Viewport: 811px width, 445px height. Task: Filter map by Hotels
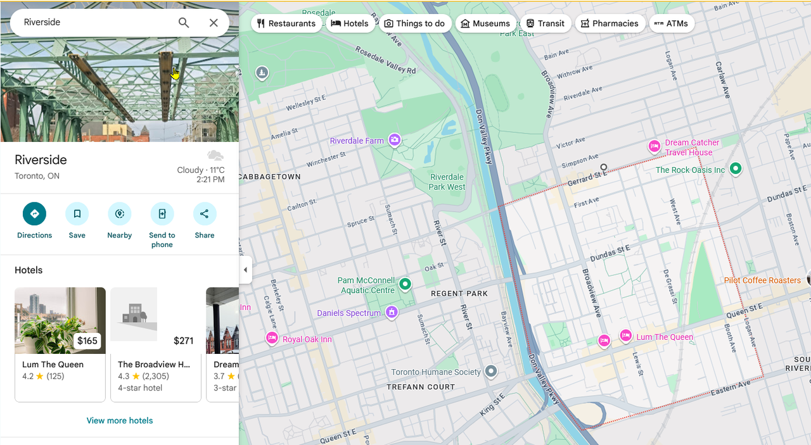coord(350,23)
